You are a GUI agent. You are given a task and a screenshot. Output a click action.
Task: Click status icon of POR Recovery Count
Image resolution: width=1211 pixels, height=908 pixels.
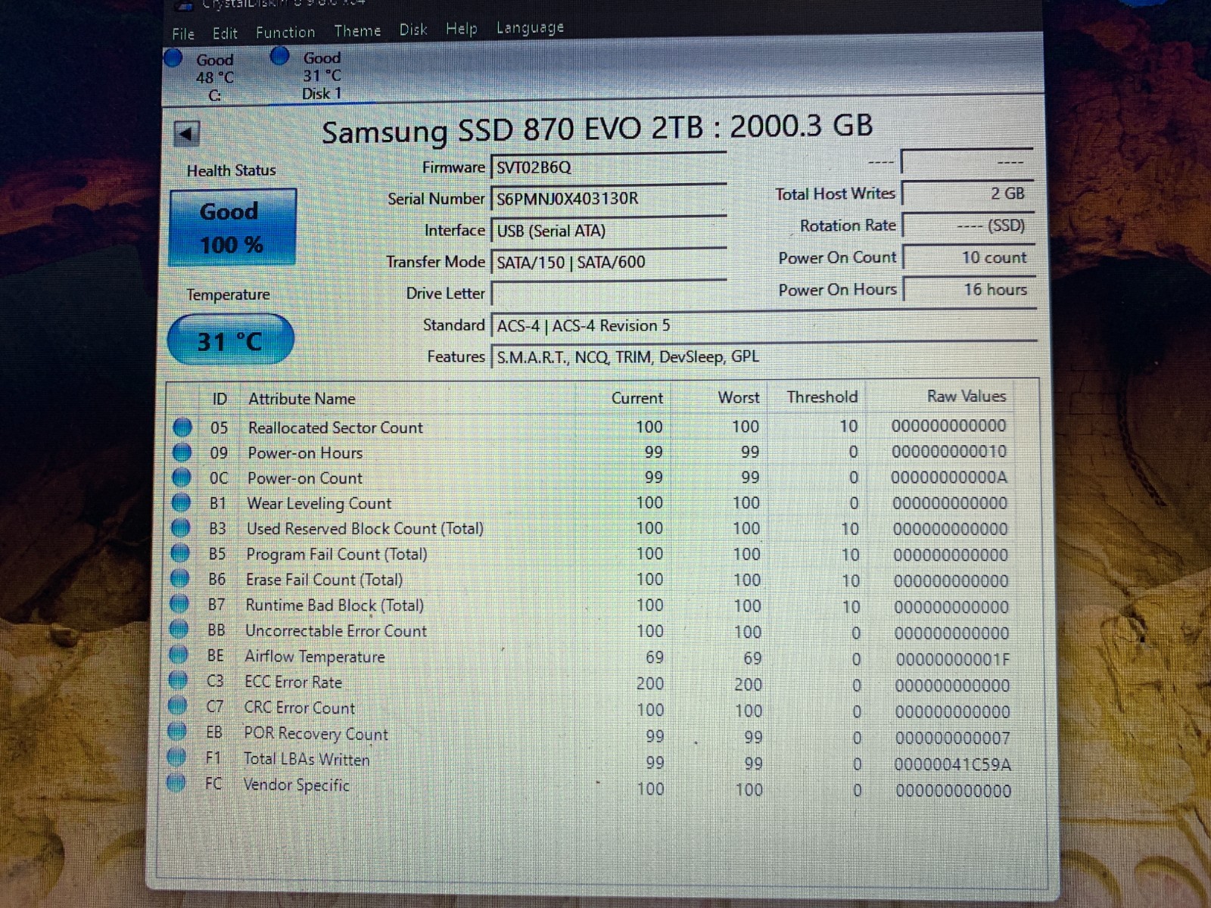coord(177,732)
